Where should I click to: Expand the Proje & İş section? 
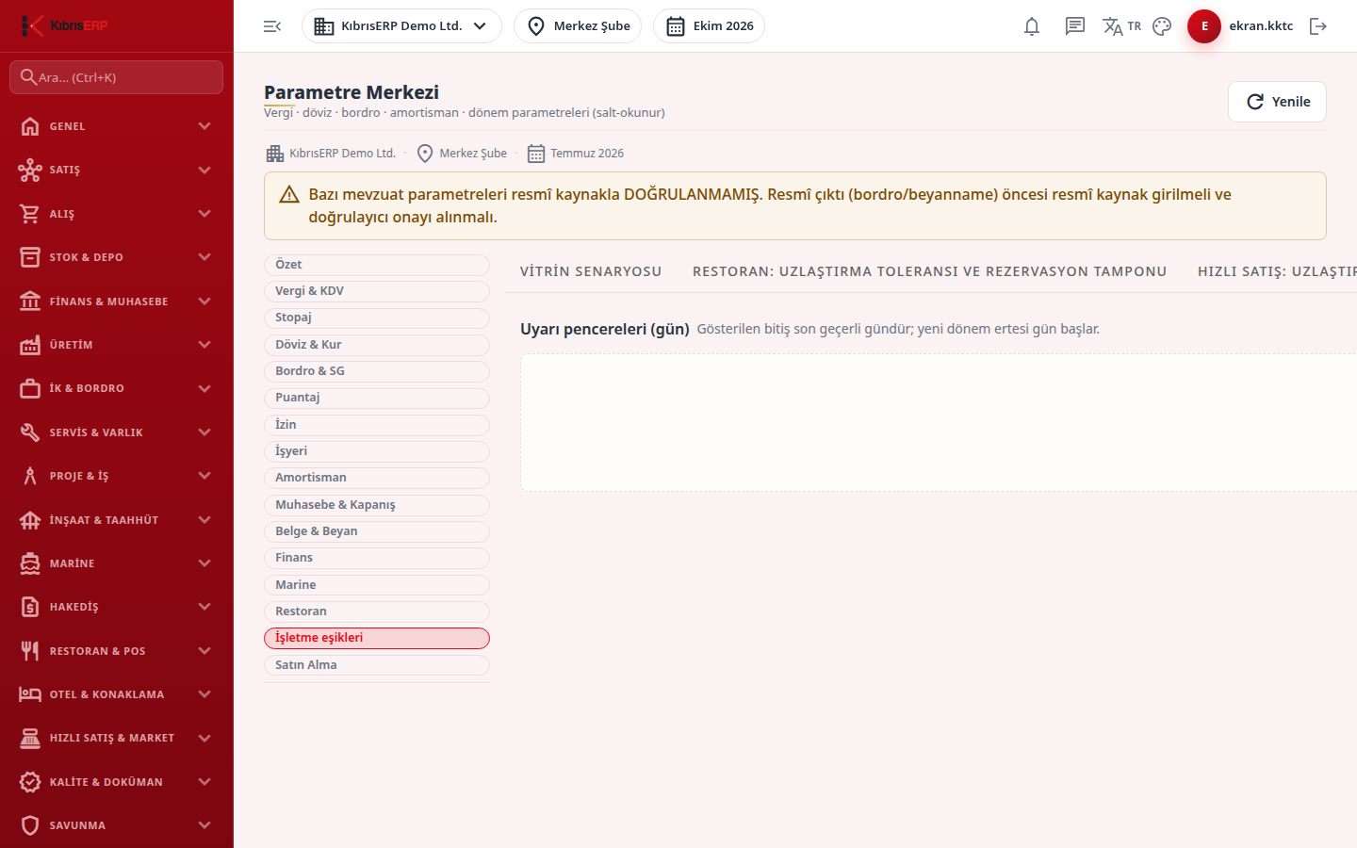[x=117, y=476]
